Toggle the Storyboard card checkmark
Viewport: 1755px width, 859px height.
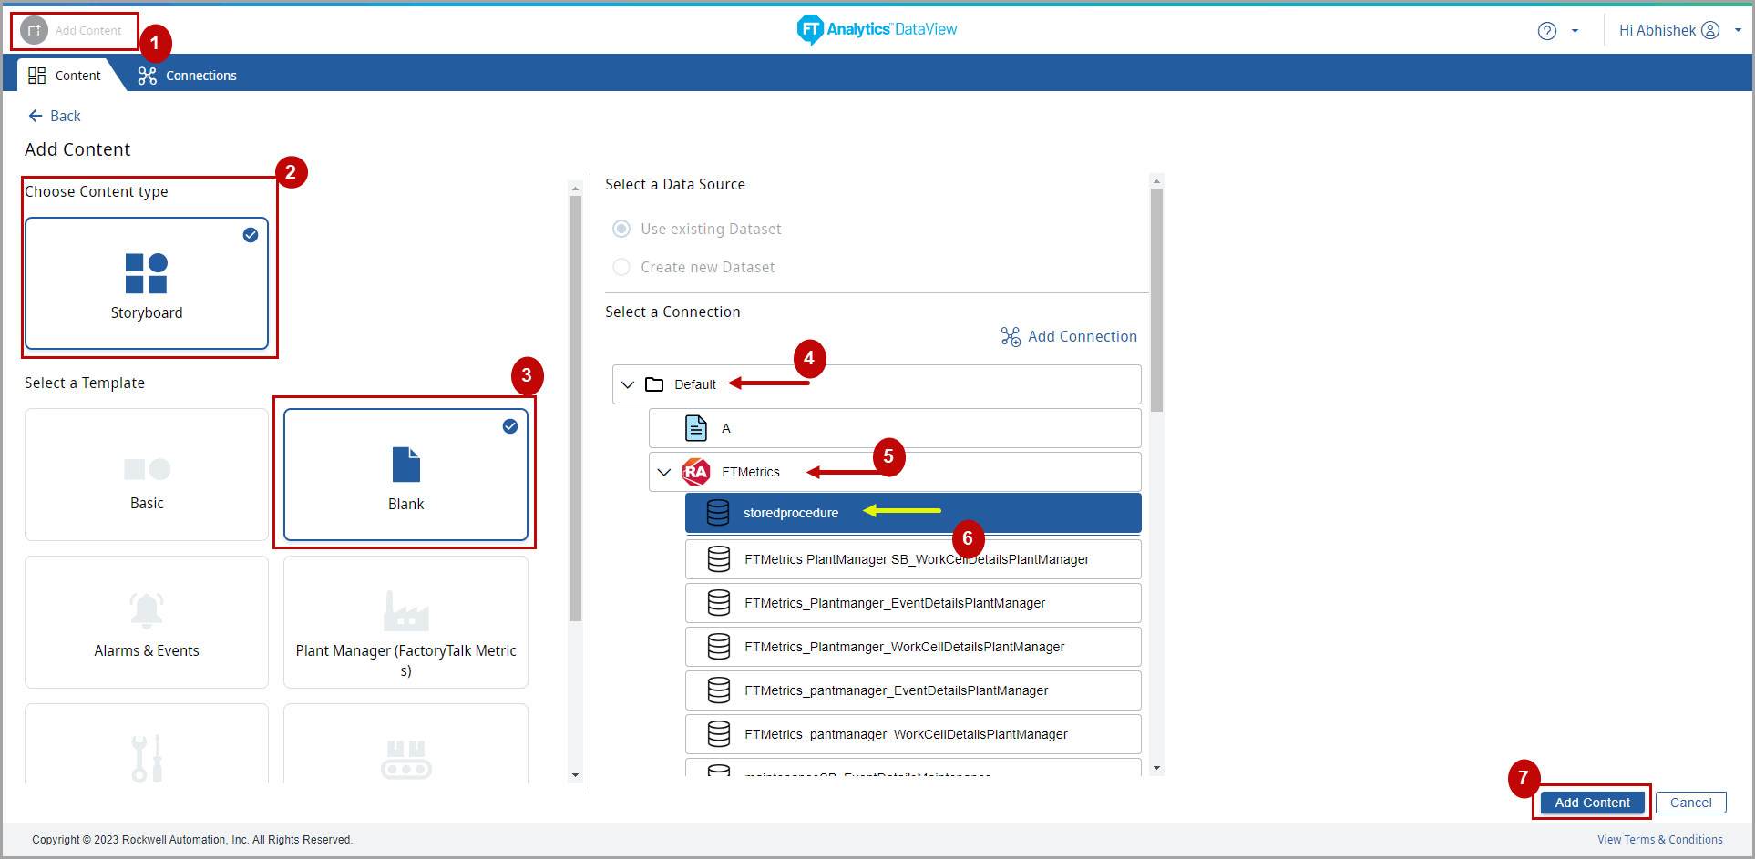click(x=251, y=235)
